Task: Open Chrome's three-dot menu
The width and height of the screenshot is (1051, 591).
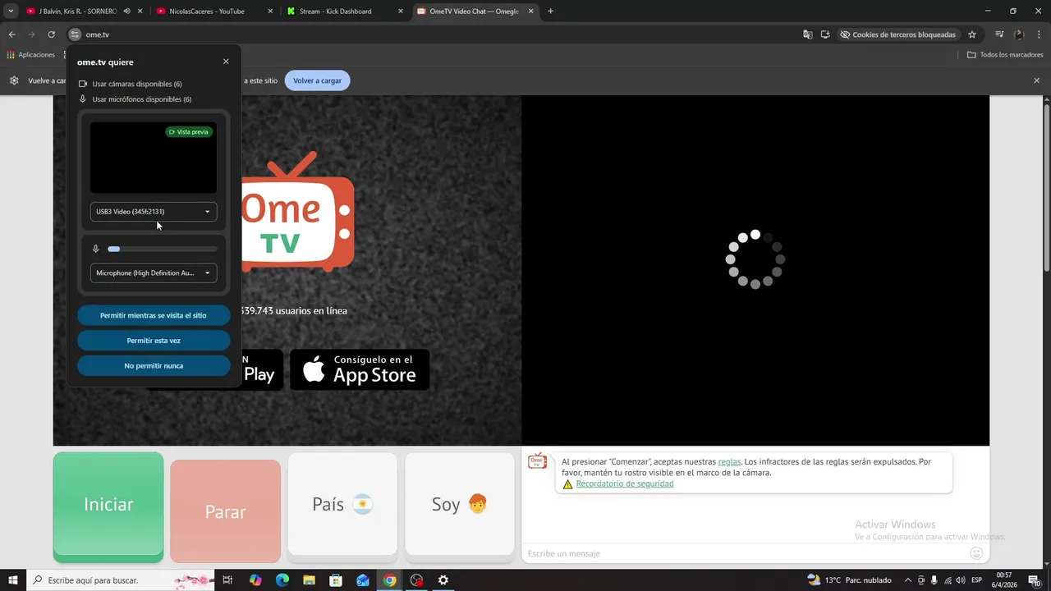Action: click(1037, 34)
